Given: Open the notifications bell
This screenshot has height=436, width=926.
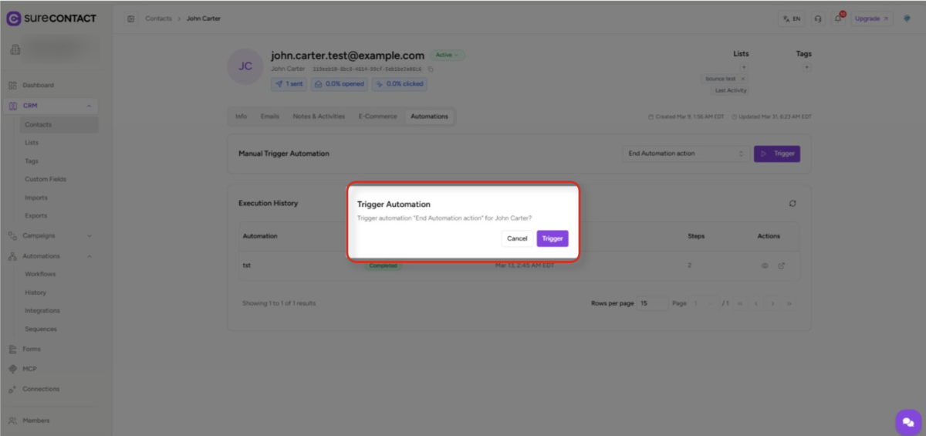Looking at the screenshot, I should click(839, 19).
